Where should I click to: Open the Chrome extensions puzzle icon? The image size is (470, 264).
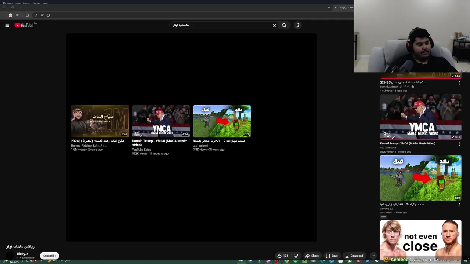tap(27, 15)
